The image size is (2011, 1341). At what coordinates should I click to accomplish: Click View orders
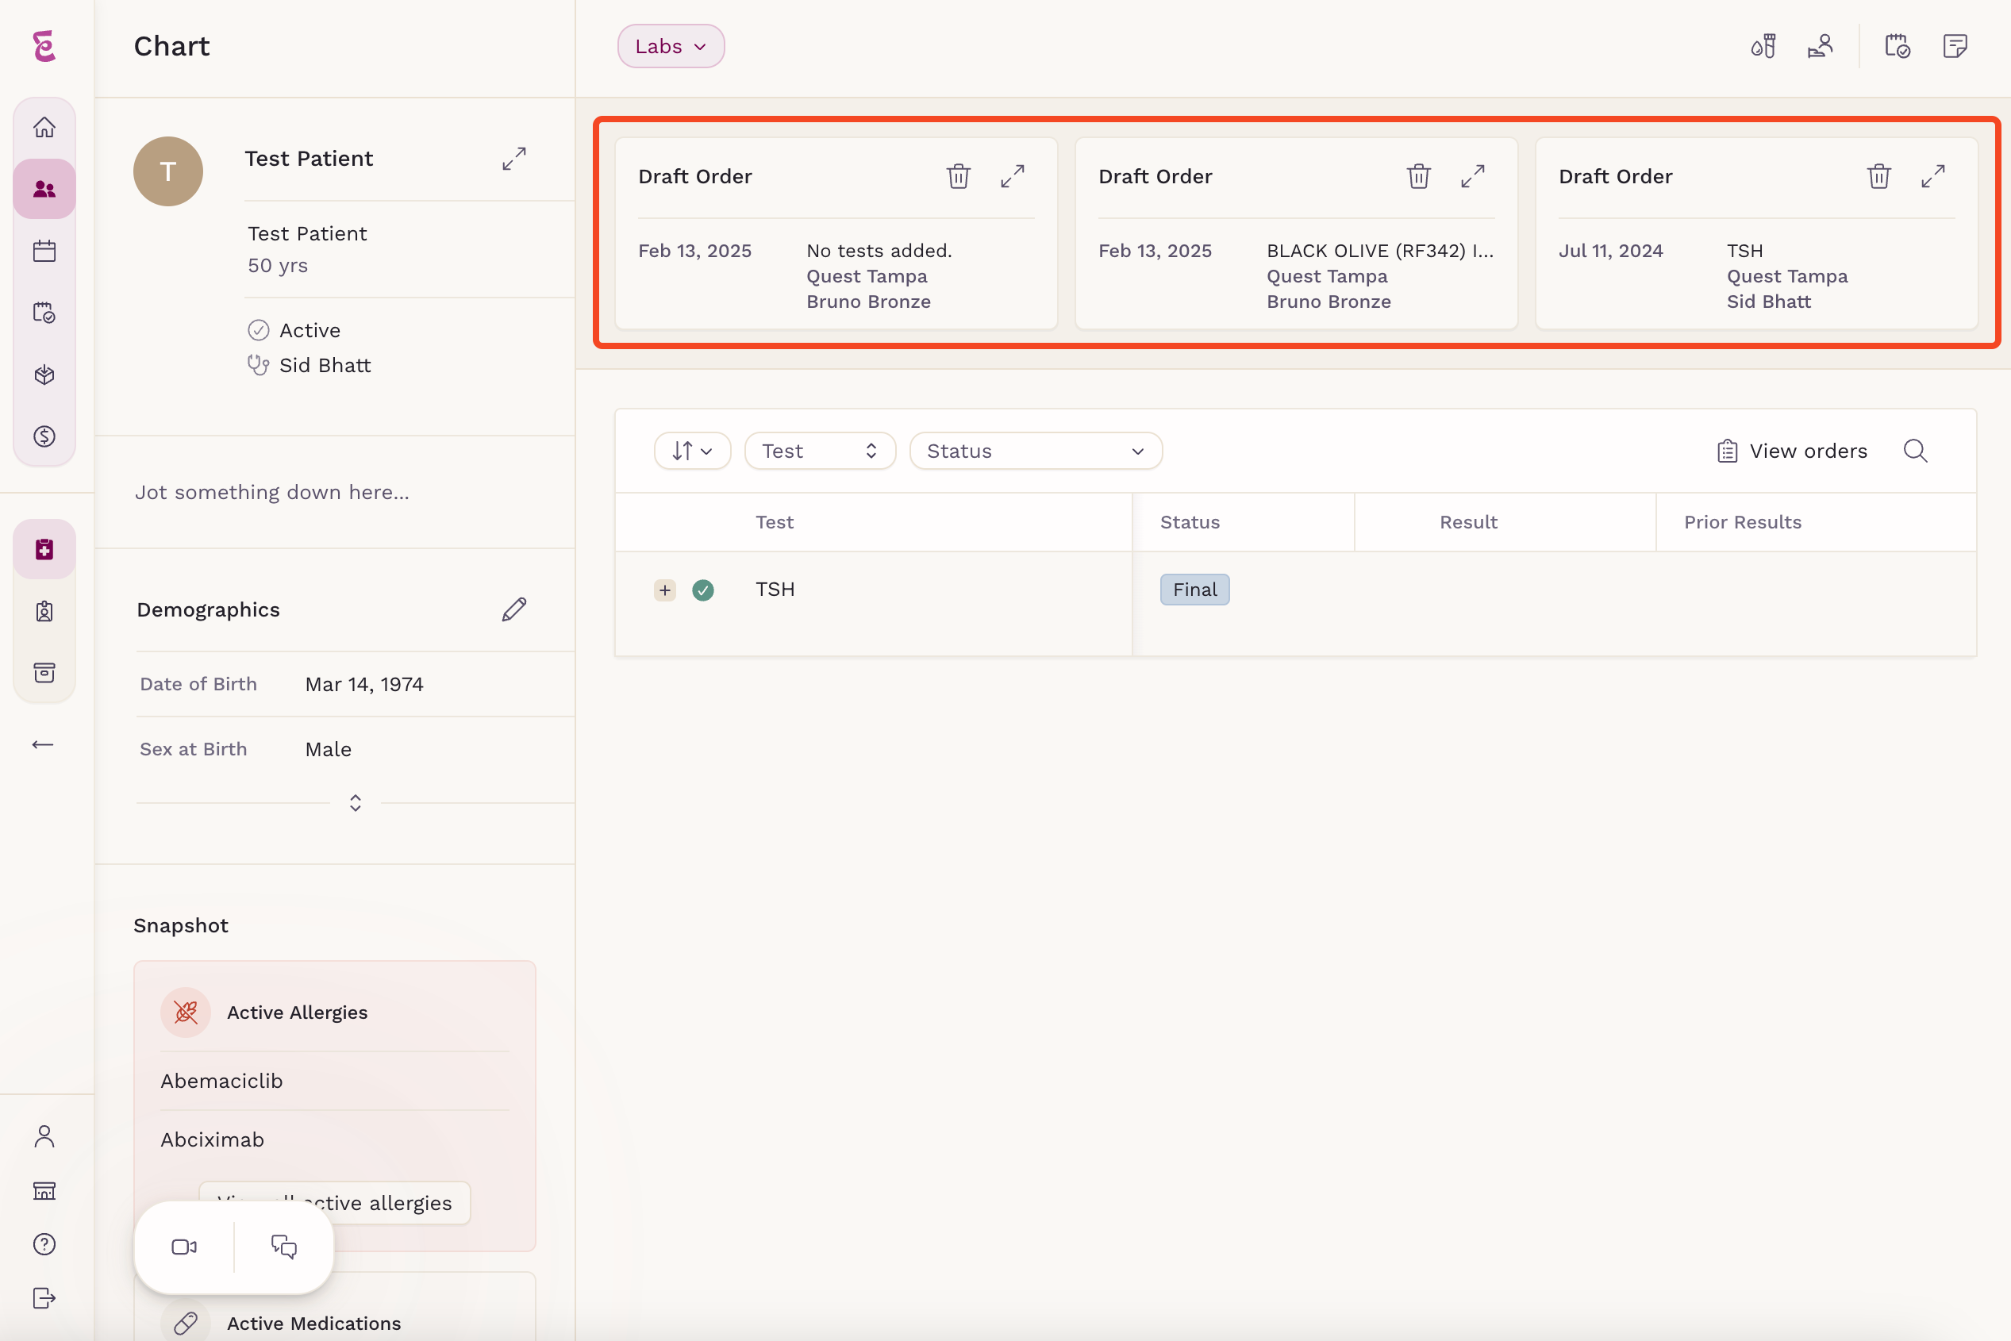point(1791,451)
